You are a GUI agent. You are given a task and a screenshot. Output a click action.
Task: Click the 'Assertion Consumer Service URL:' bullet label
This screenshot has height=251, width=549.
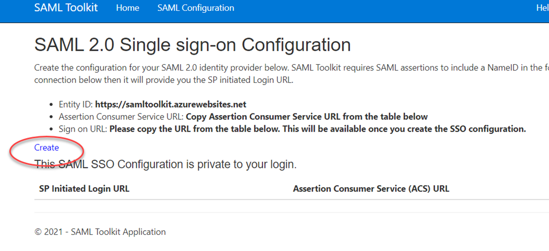click(x=121, y=117)
